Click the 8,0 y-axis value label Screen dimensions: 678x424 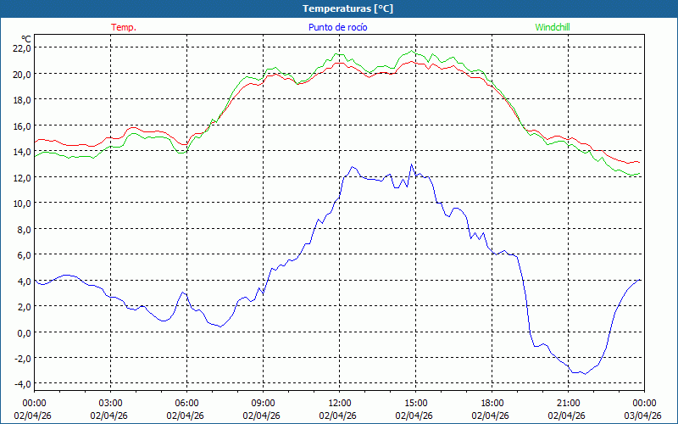pyautogui.click(x=24, y=229)
